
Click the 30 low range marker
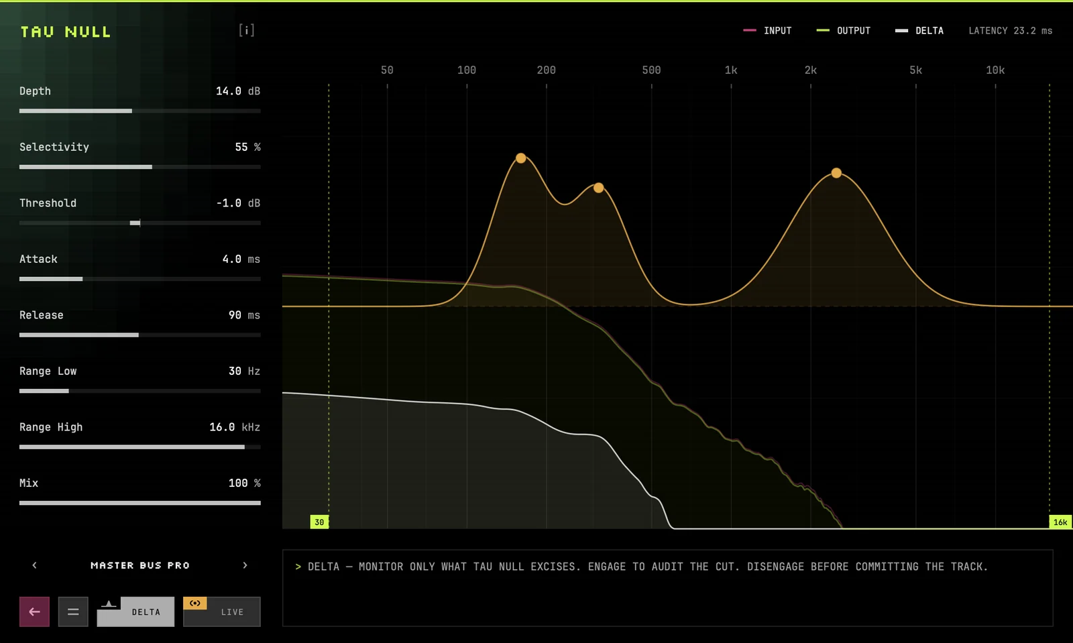click(x=319, y=522)
